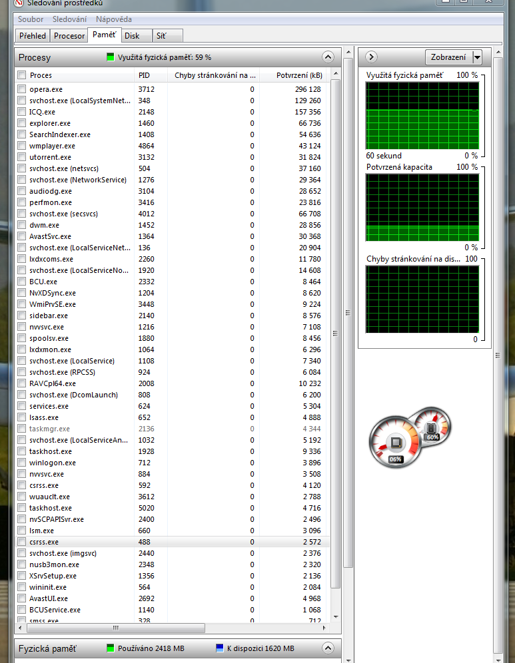Click the Resource Monitor title bar icon
This screenshot has height=663, width=515.
(x=19, y=3)
